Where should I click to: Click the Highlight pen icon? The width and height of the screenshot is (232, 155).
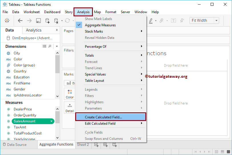point(151,21)
